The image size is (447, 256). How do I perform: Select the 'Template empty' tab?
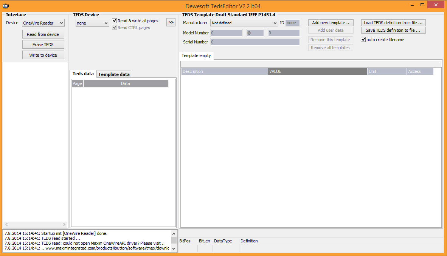[196, 56]
